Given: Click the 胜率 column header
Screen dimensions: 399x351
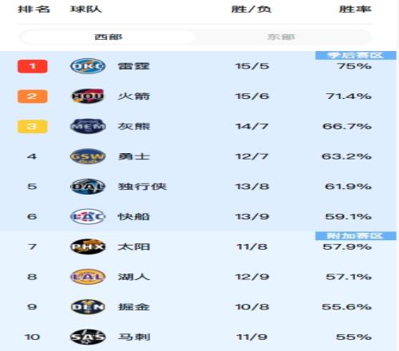Looking at the screenshot, I should click(x=355, y=9).
